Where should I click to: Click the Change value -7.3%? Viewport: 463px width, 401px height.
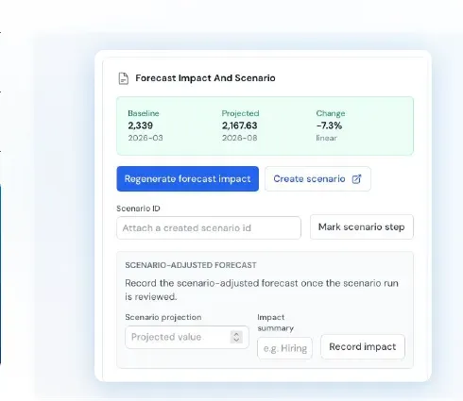329,125
